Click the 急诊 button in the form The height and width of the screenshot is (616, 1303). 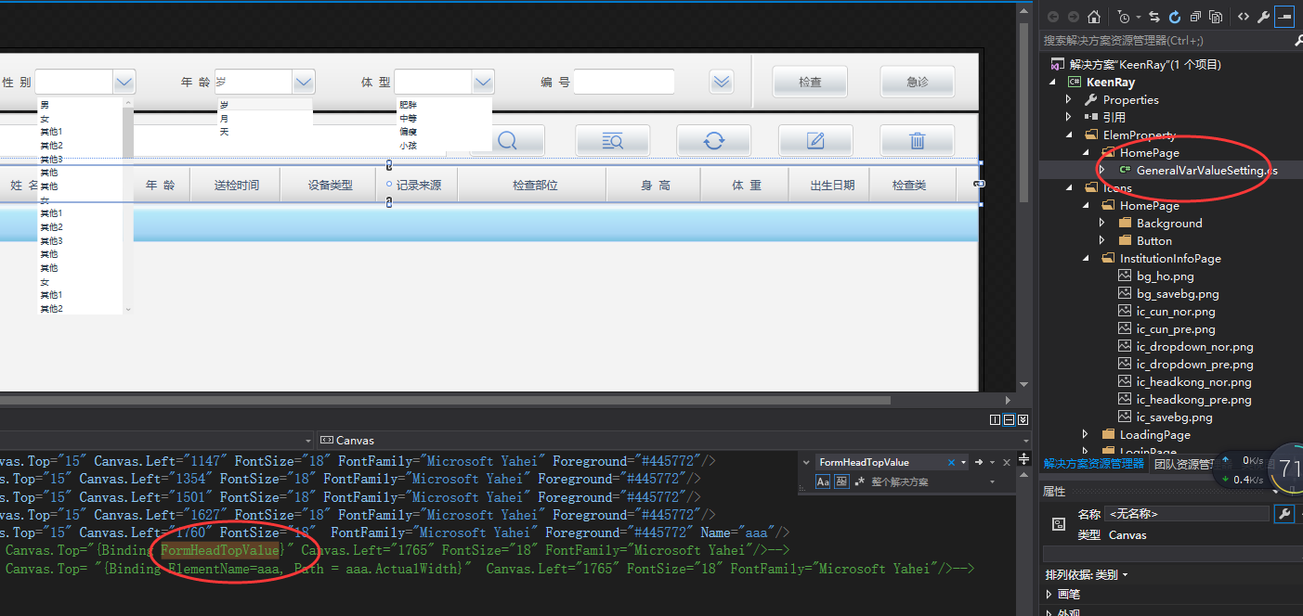(x=917, y=82)
